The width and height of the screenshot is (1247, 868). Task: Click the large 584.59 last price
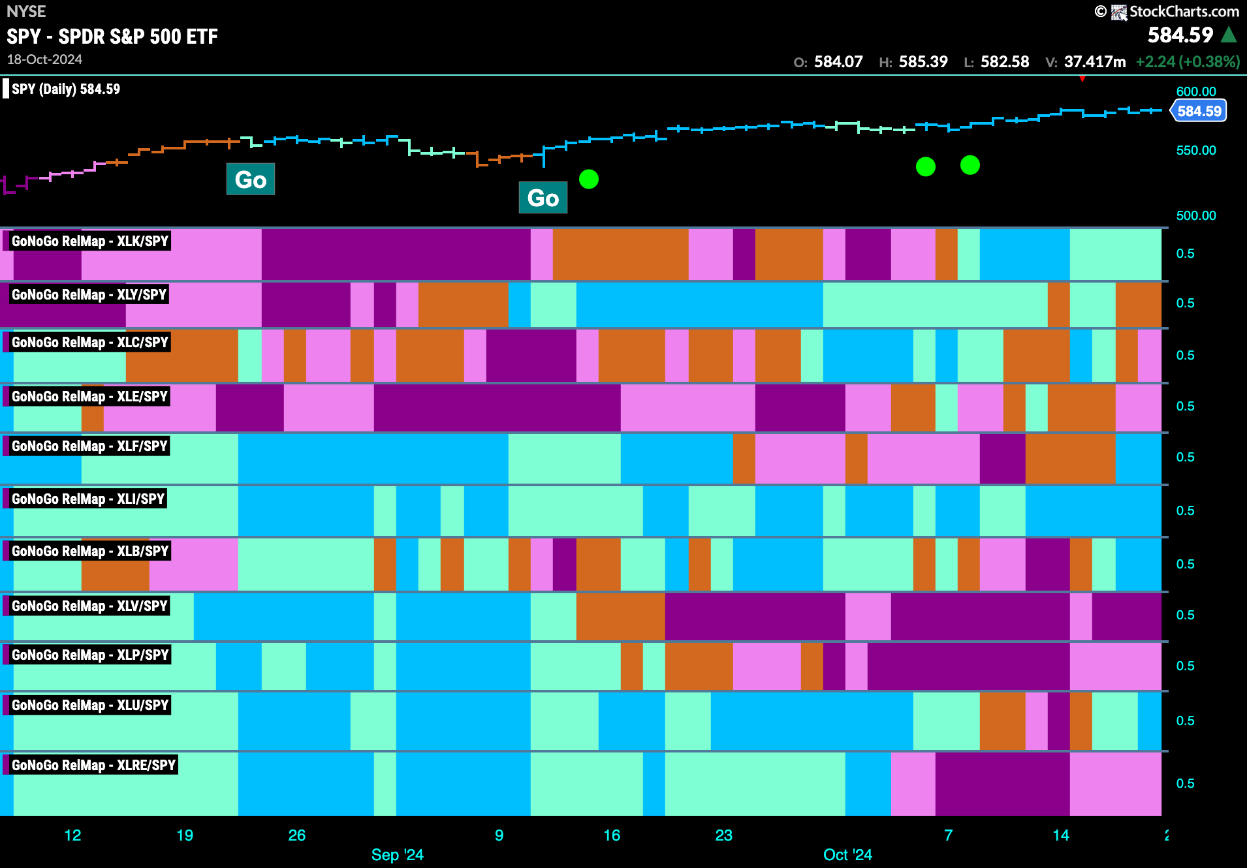point(1180,35)
